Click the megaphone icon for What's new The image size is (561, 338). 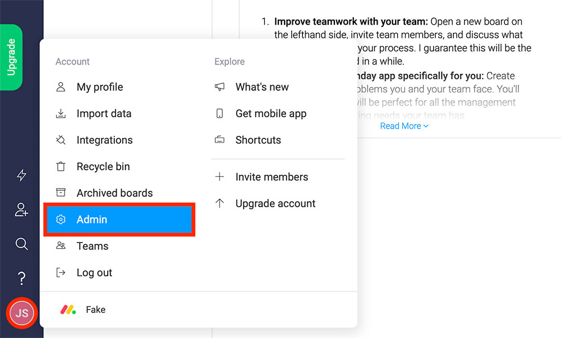[220, 87]
